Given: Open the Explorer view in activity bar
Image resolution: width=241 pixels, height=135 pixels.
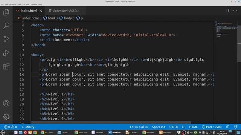Looking at the screenshot, I should point(6,12).
